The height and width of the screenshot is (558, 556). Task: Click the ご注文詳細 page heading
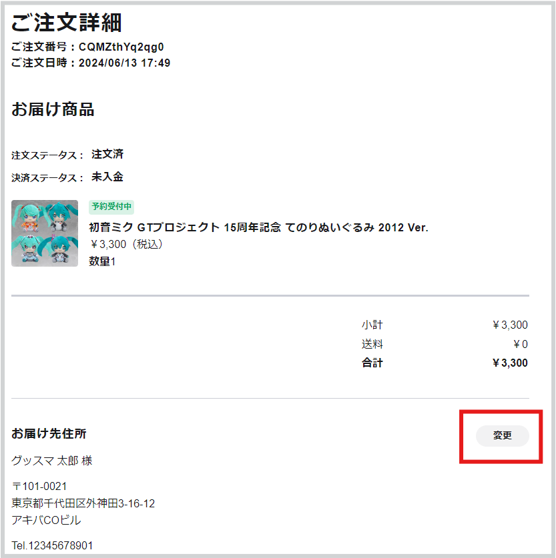[66, 23]
